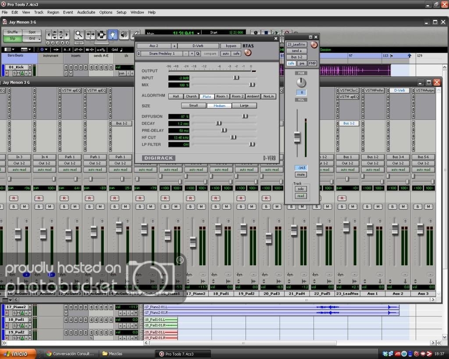This screenshot has height=359, width=449.
Task: Select the Trimmer tool
Action: point(90,35)
